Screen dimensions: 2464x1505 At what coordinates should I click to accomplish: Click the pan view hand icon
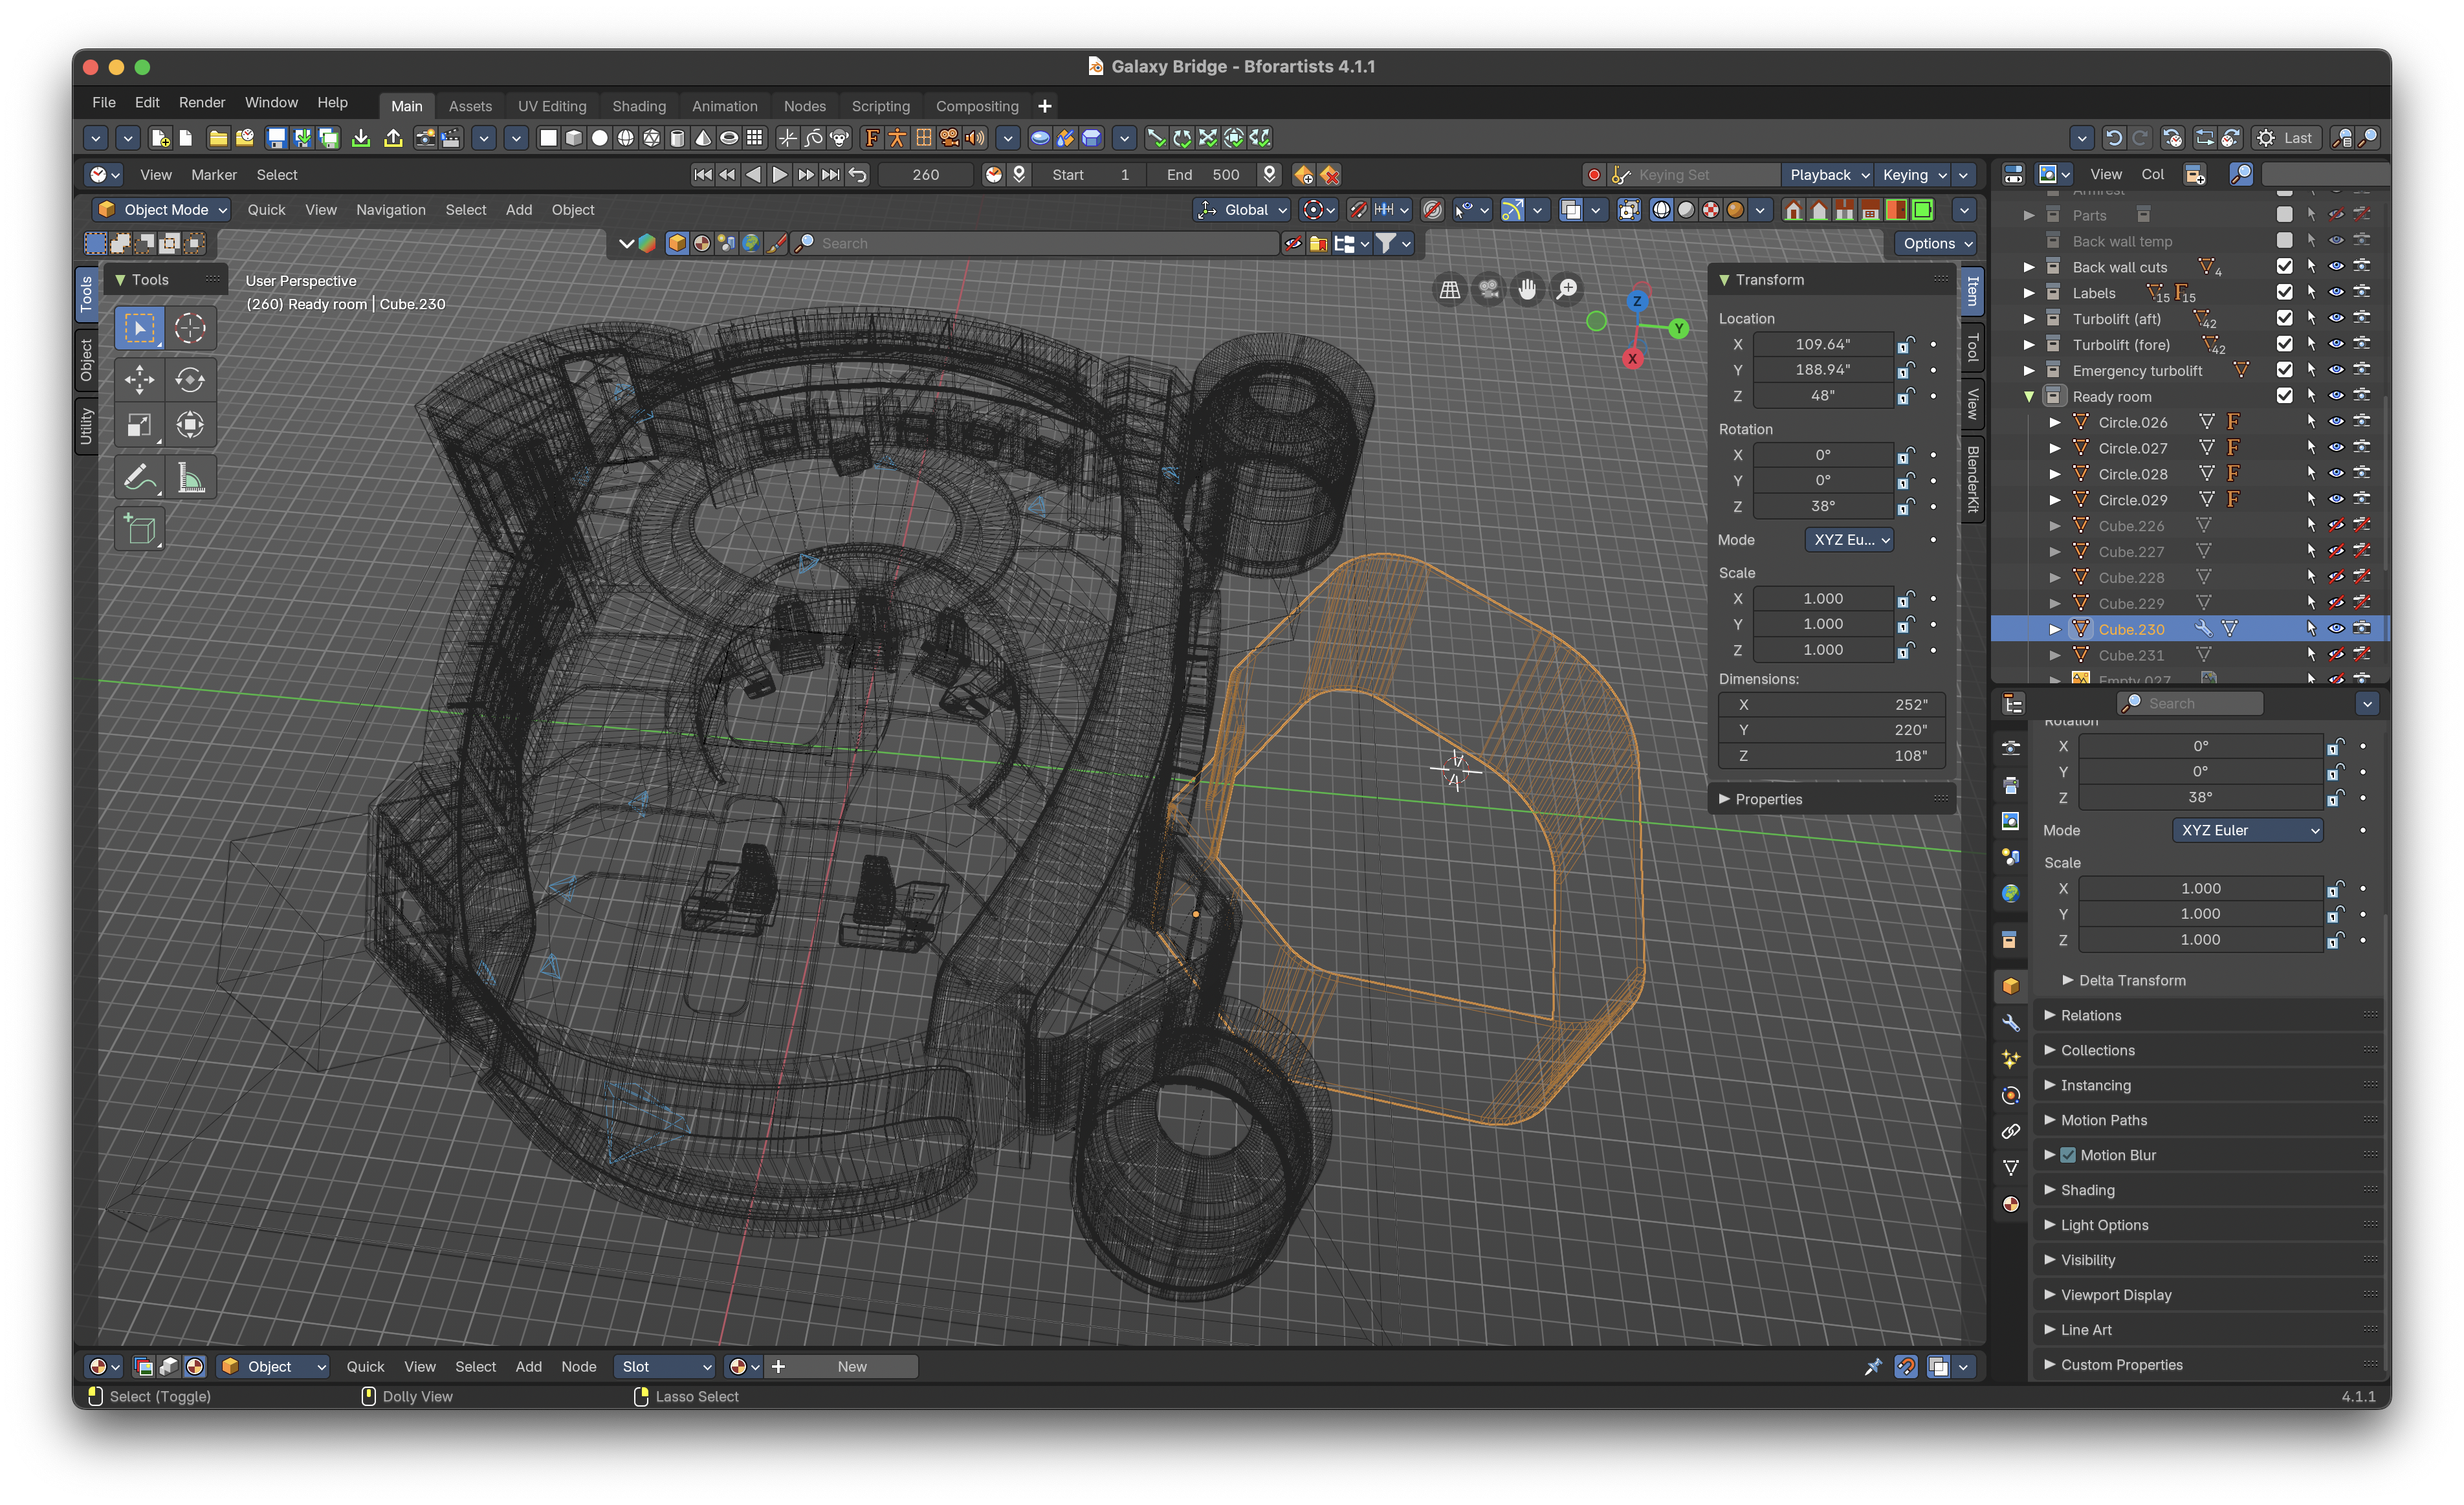coord(1527,289)
